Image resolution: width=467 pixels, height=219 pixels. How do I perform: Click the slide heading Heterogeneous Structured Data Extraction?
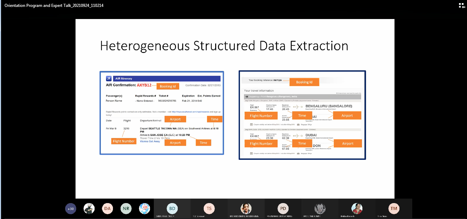(x=224, y=46)
